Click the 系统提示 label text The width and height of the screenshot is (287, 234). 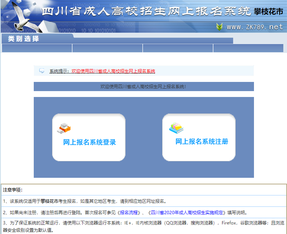59,71
